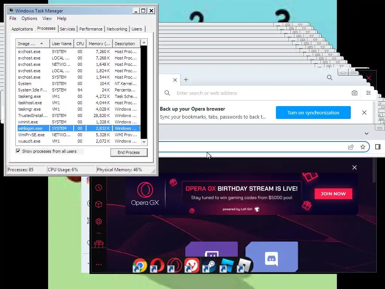Open the Steam desktop shortcut icon
This screenshot has width=385, height=289.
(x=209, y=266)
